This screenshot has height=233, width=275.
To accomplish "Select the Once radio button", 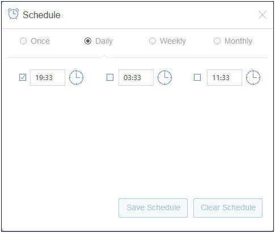I will tap(23, 41).
